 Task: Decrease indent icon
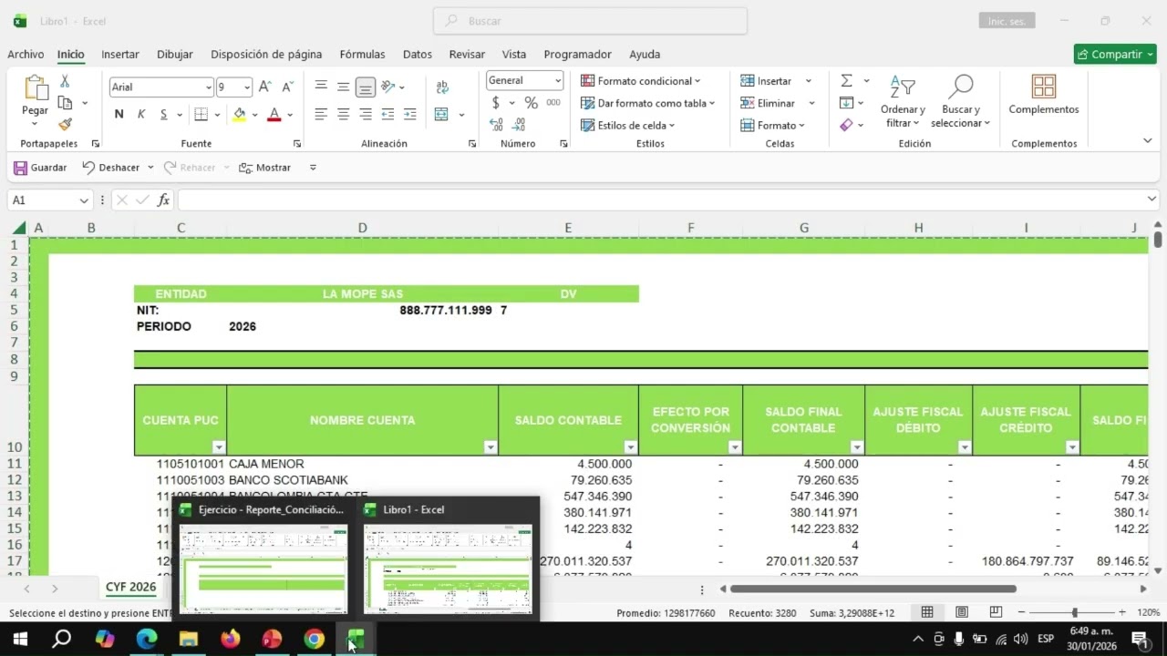387,114
